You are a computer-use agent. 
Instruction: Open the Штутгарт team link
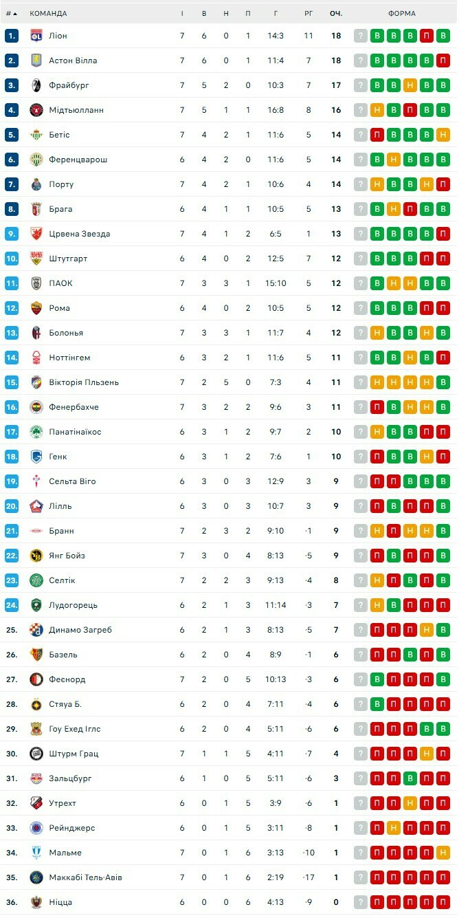68,259
